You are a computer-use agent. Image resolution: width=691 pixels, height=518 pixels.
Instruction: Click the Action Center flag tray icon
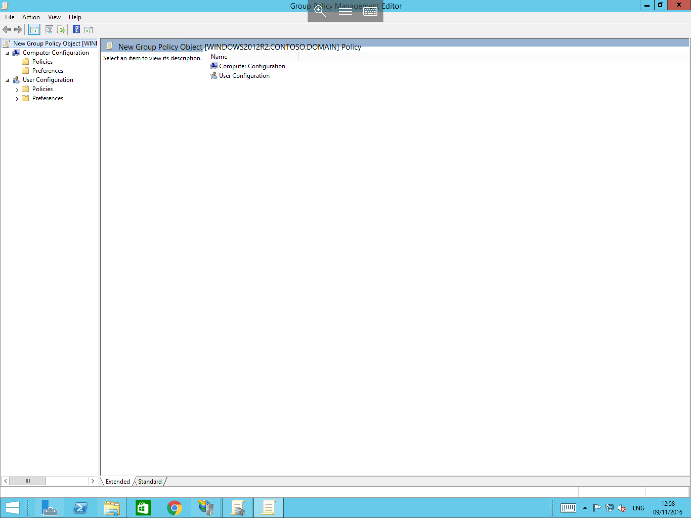point(597,508)
